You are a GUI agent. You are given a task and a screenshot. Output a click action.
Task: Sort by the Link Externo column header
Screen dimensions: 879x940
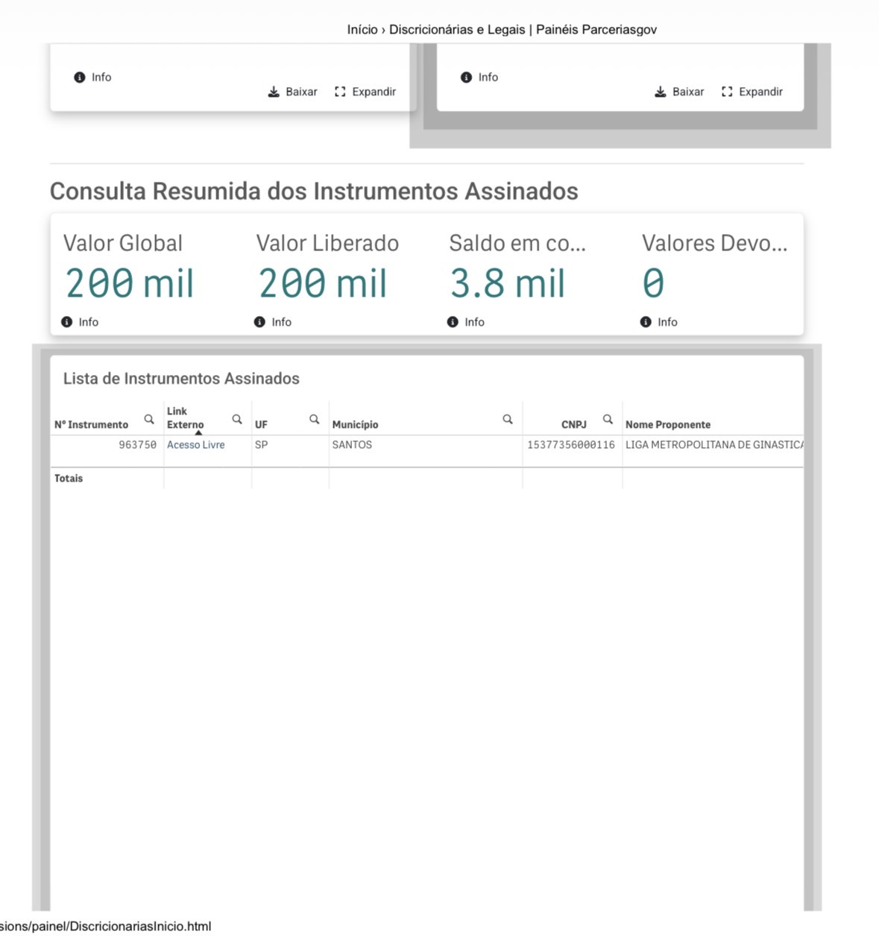[185, 418]
